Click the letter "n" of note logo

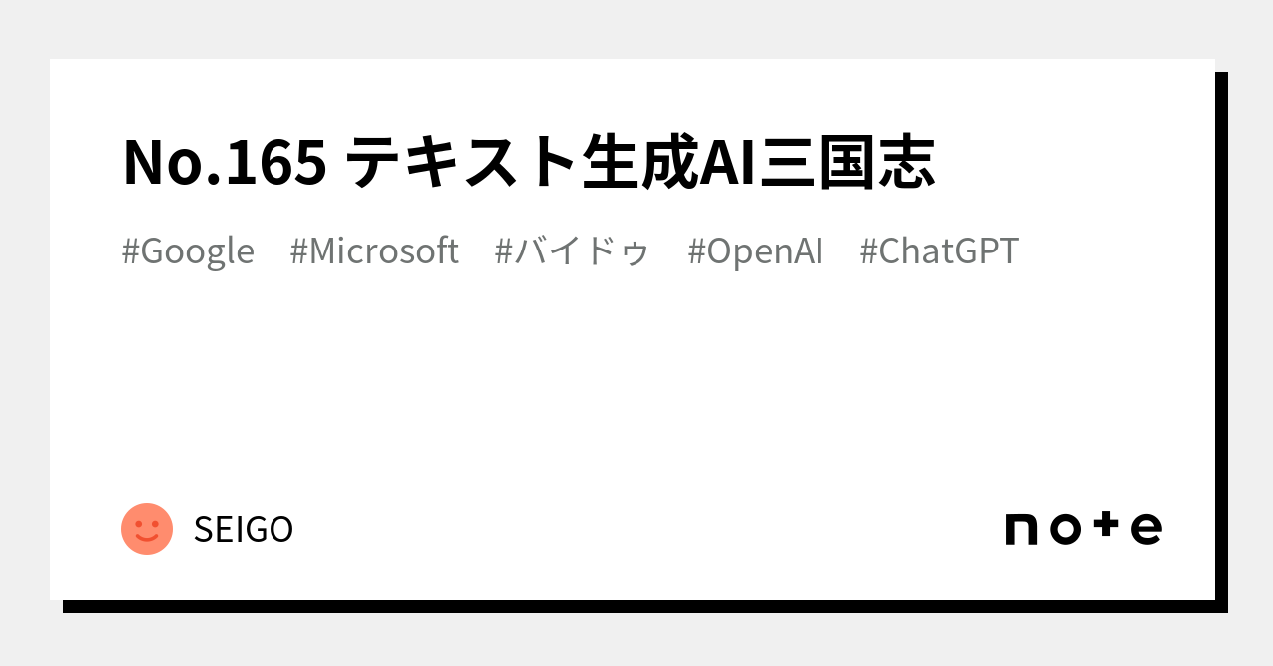click(x=1022, y=529)
